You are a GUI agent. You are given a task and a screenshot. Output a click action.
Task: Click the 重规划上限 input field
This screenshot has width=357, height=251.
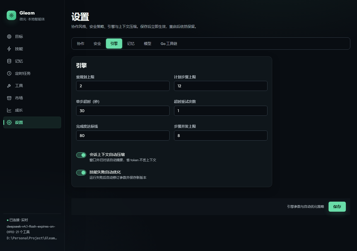[123, 86]
